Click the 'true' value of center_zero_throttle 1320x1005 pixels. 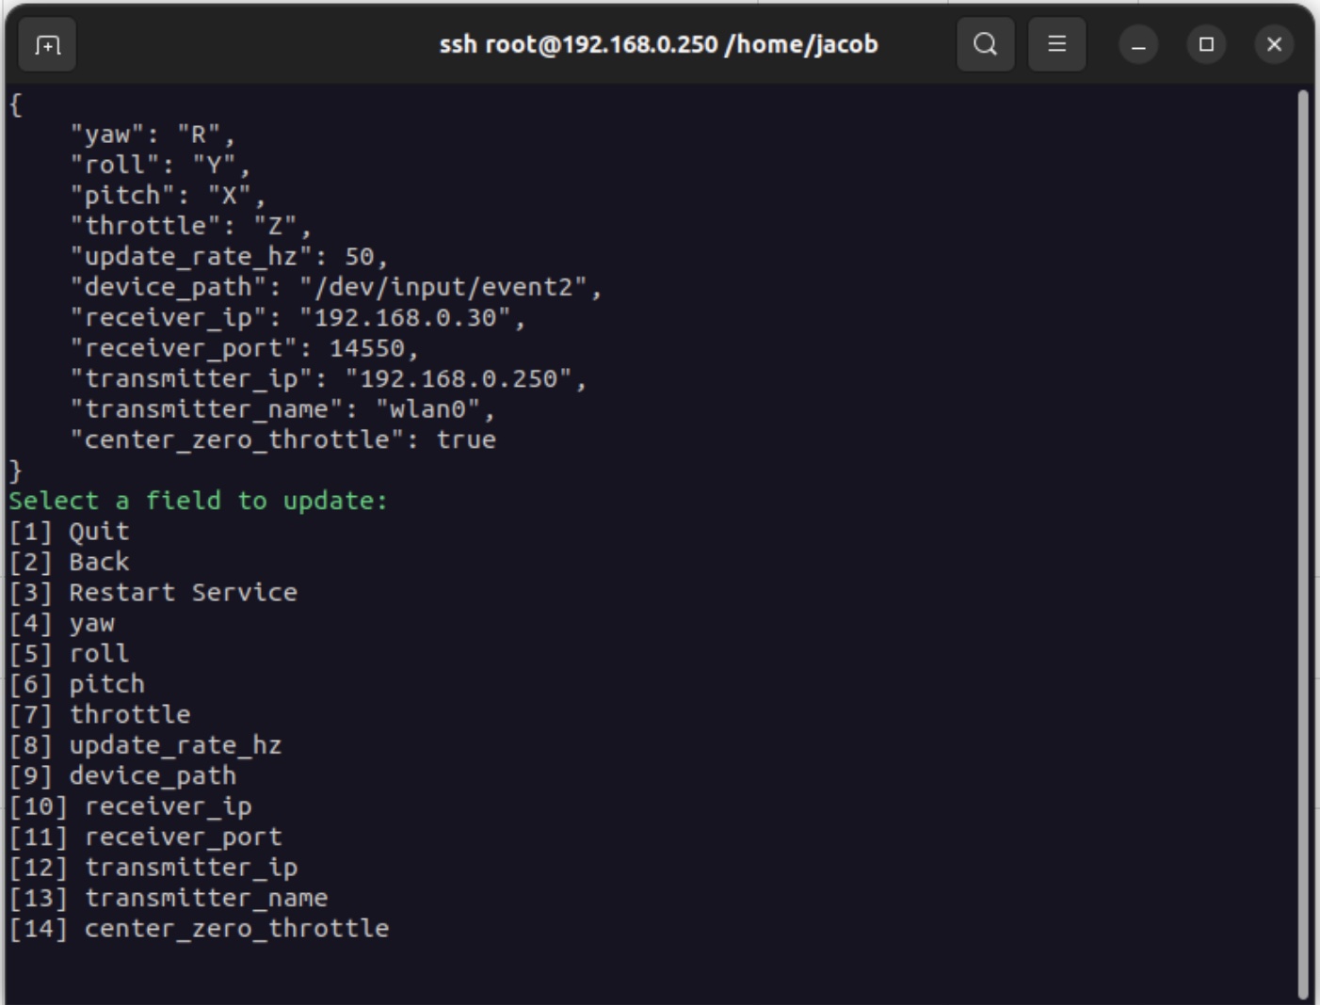click(x=466, y=439)
